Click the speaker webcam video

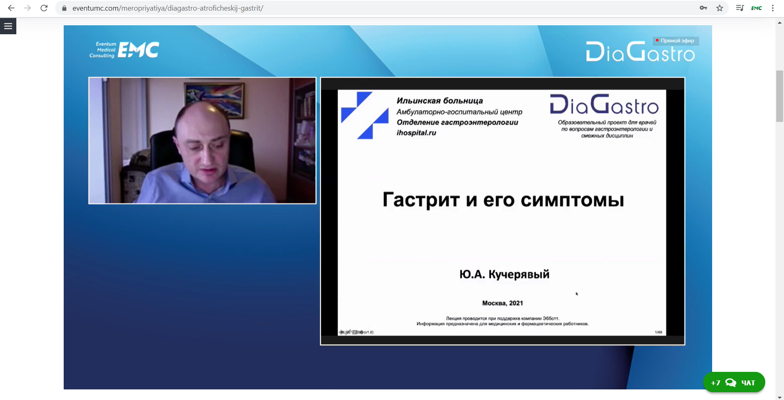pos(202,141)
